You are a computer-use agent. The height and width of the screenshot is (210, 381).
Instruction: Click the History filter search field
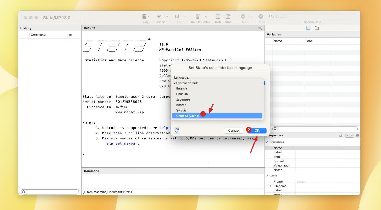[50, 192]
